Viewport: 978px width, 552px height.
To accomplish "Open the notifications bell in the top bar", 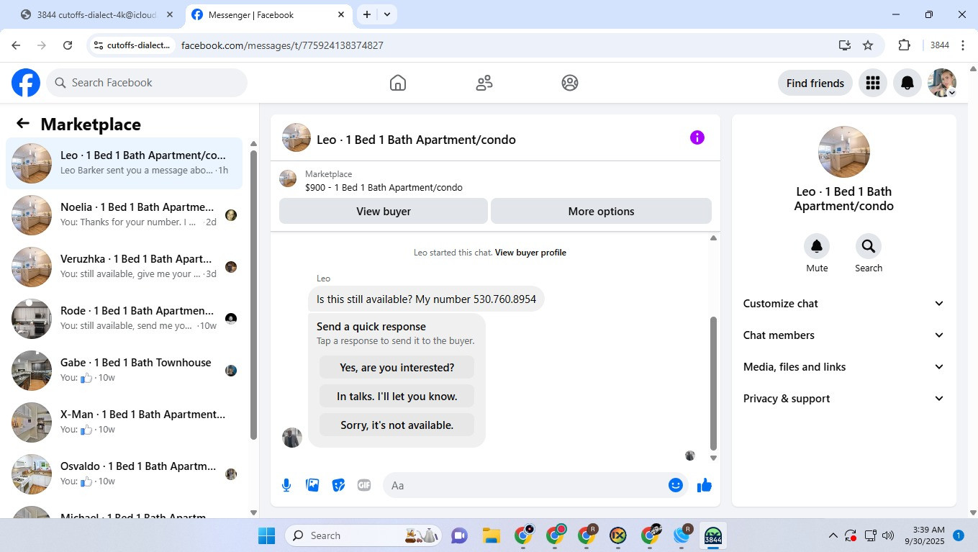I will coord(907,83).
